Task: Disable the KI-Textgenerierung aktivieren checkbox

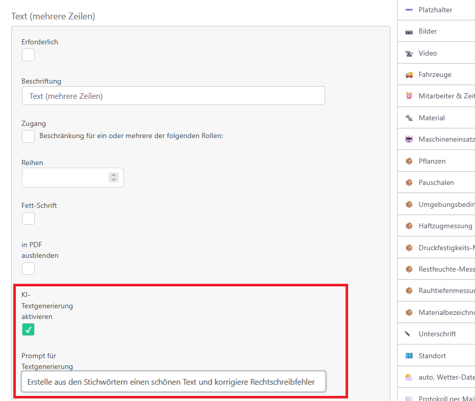Action: click(28, 329)
